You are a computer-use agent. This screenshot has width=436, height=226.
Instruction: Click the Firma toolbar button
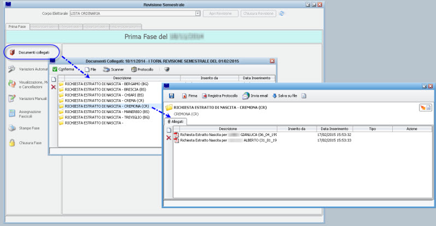[189, 96]
